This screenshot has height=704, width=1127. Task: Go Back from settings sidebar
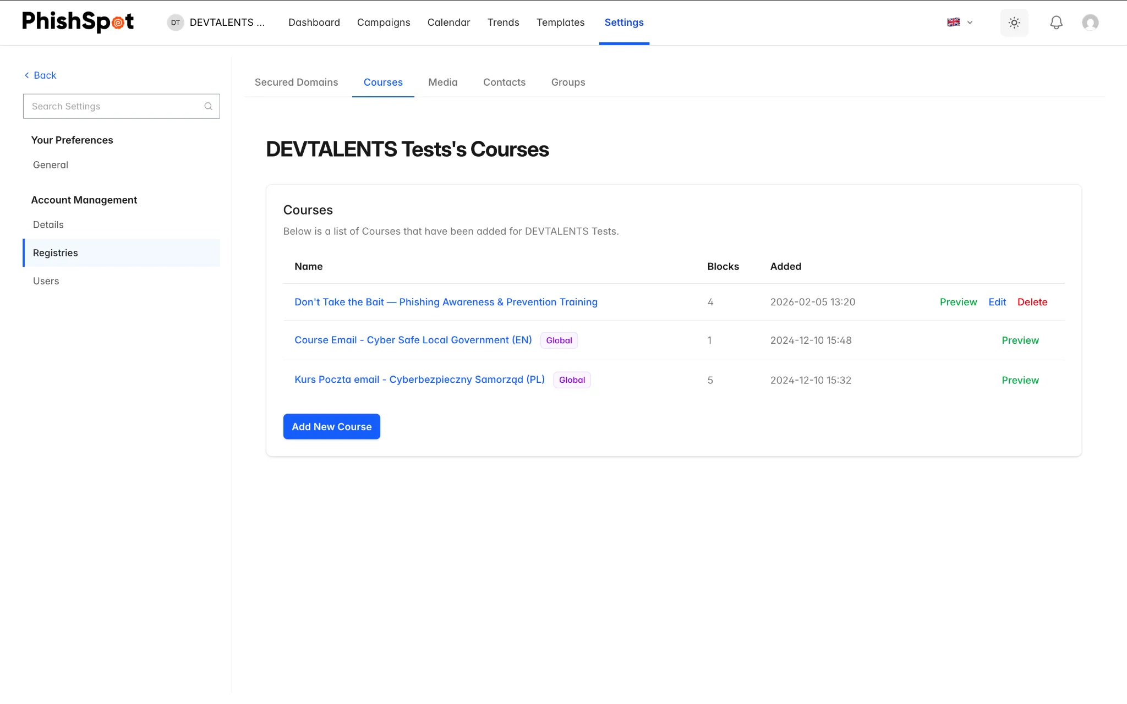coord(40,75)
